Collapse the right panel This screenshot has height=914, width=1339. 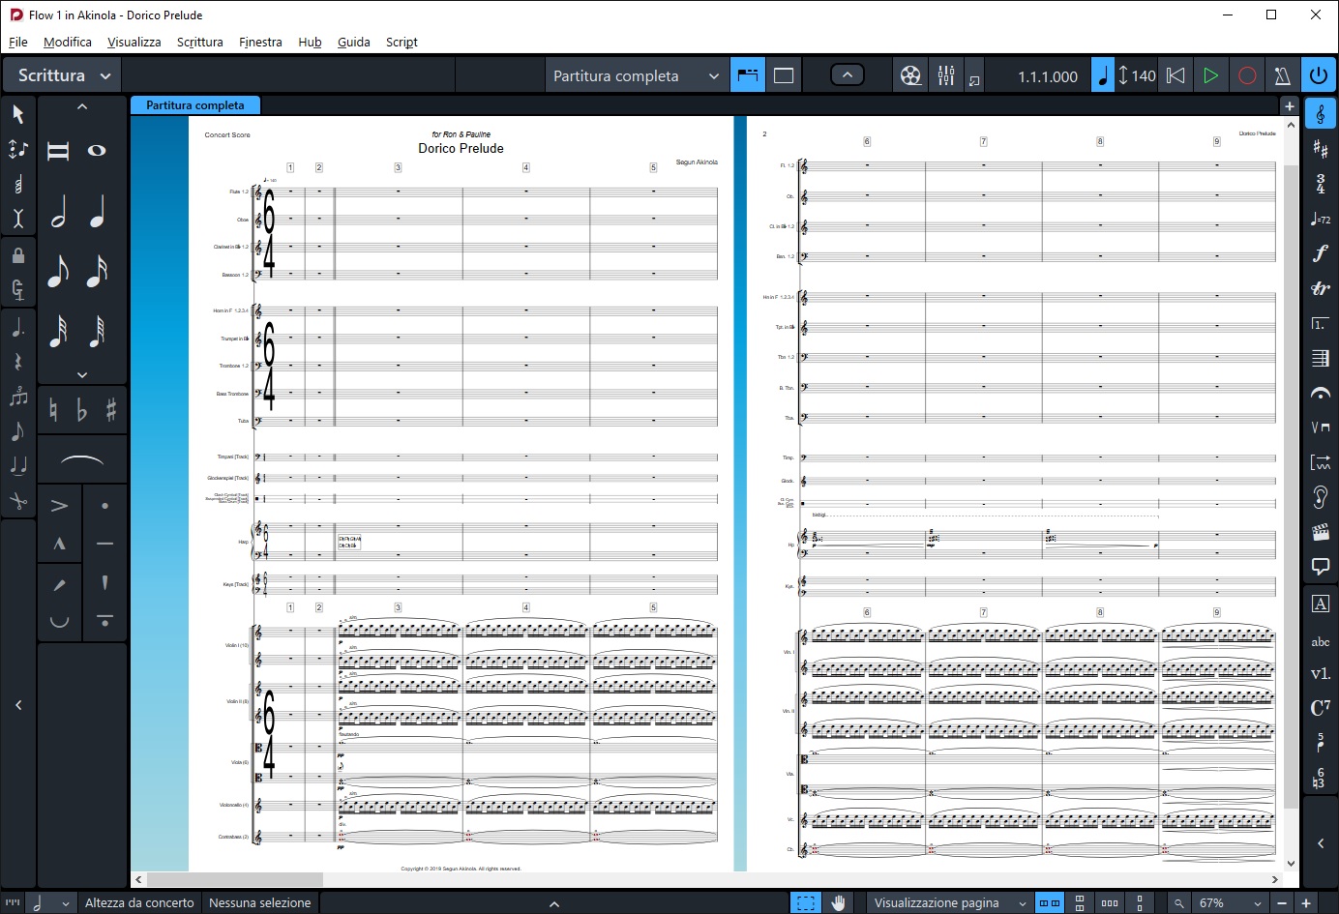[x=1321, y=843]
